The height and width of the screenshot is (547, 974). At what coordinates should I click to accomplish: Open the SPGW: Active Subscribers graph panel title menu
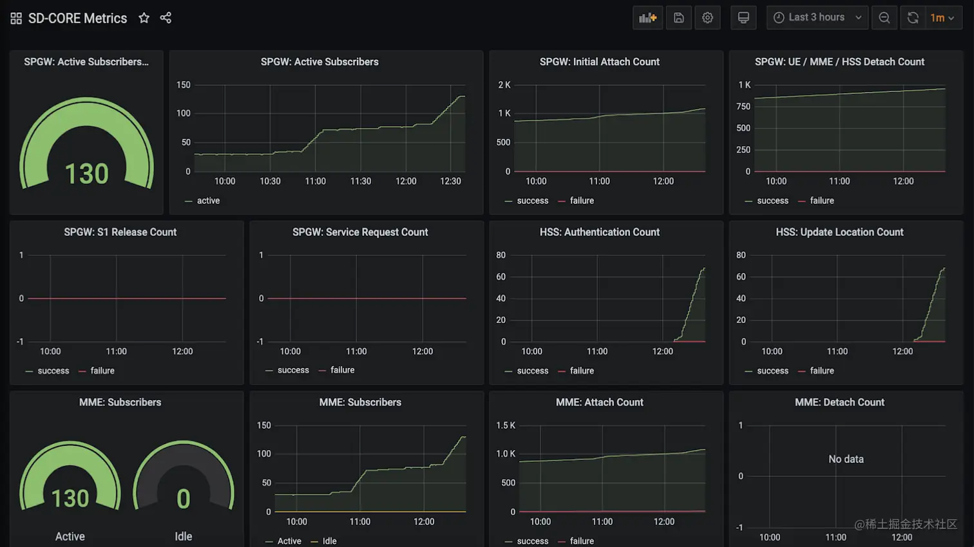tap(320, 62)
